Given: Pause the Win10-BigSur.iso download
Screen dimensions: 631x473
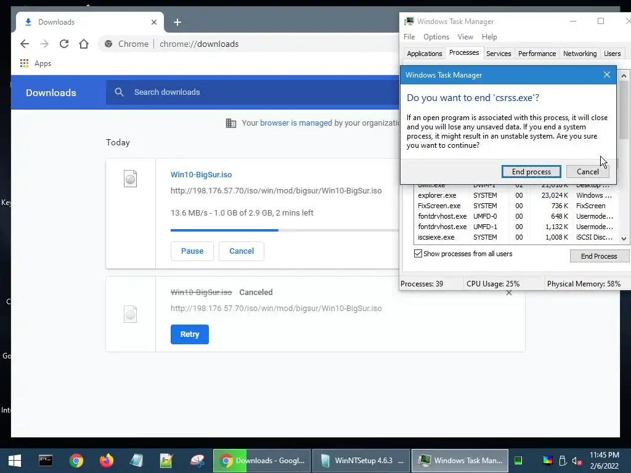Looking at the screenshot, I should pos(192,251).
